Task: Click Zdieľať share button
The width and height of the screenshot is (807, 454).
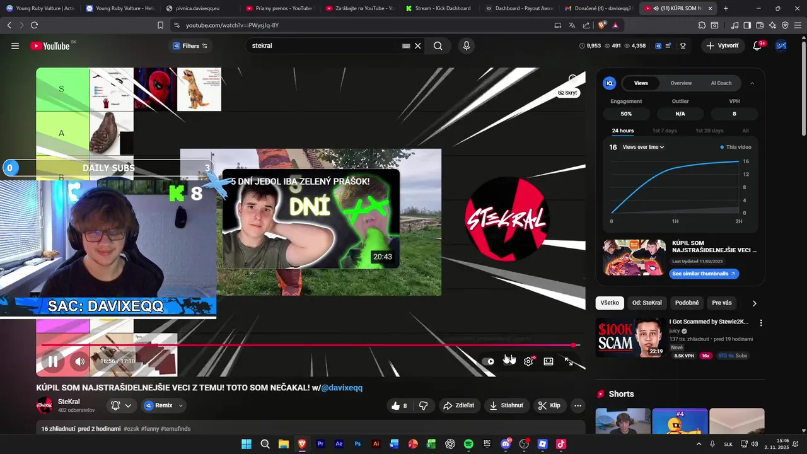Action: pos(459,405)
